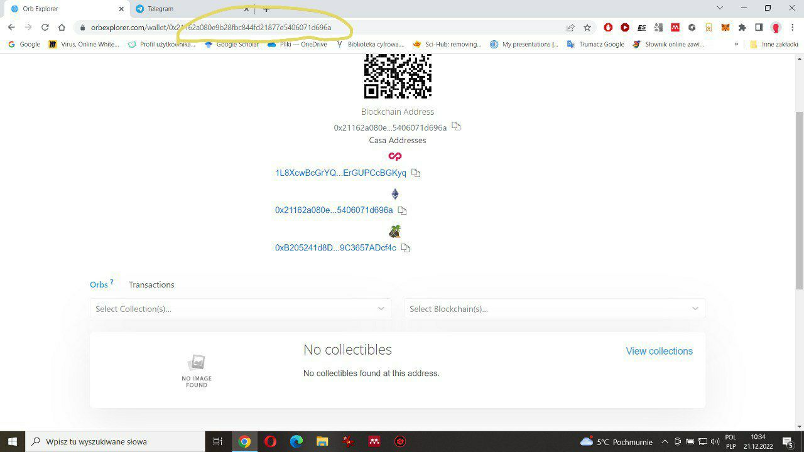Viewport: 804px width, 452px height.
Task: Open the Sci-Hub bookmark
Action: [x=447, y=45]
